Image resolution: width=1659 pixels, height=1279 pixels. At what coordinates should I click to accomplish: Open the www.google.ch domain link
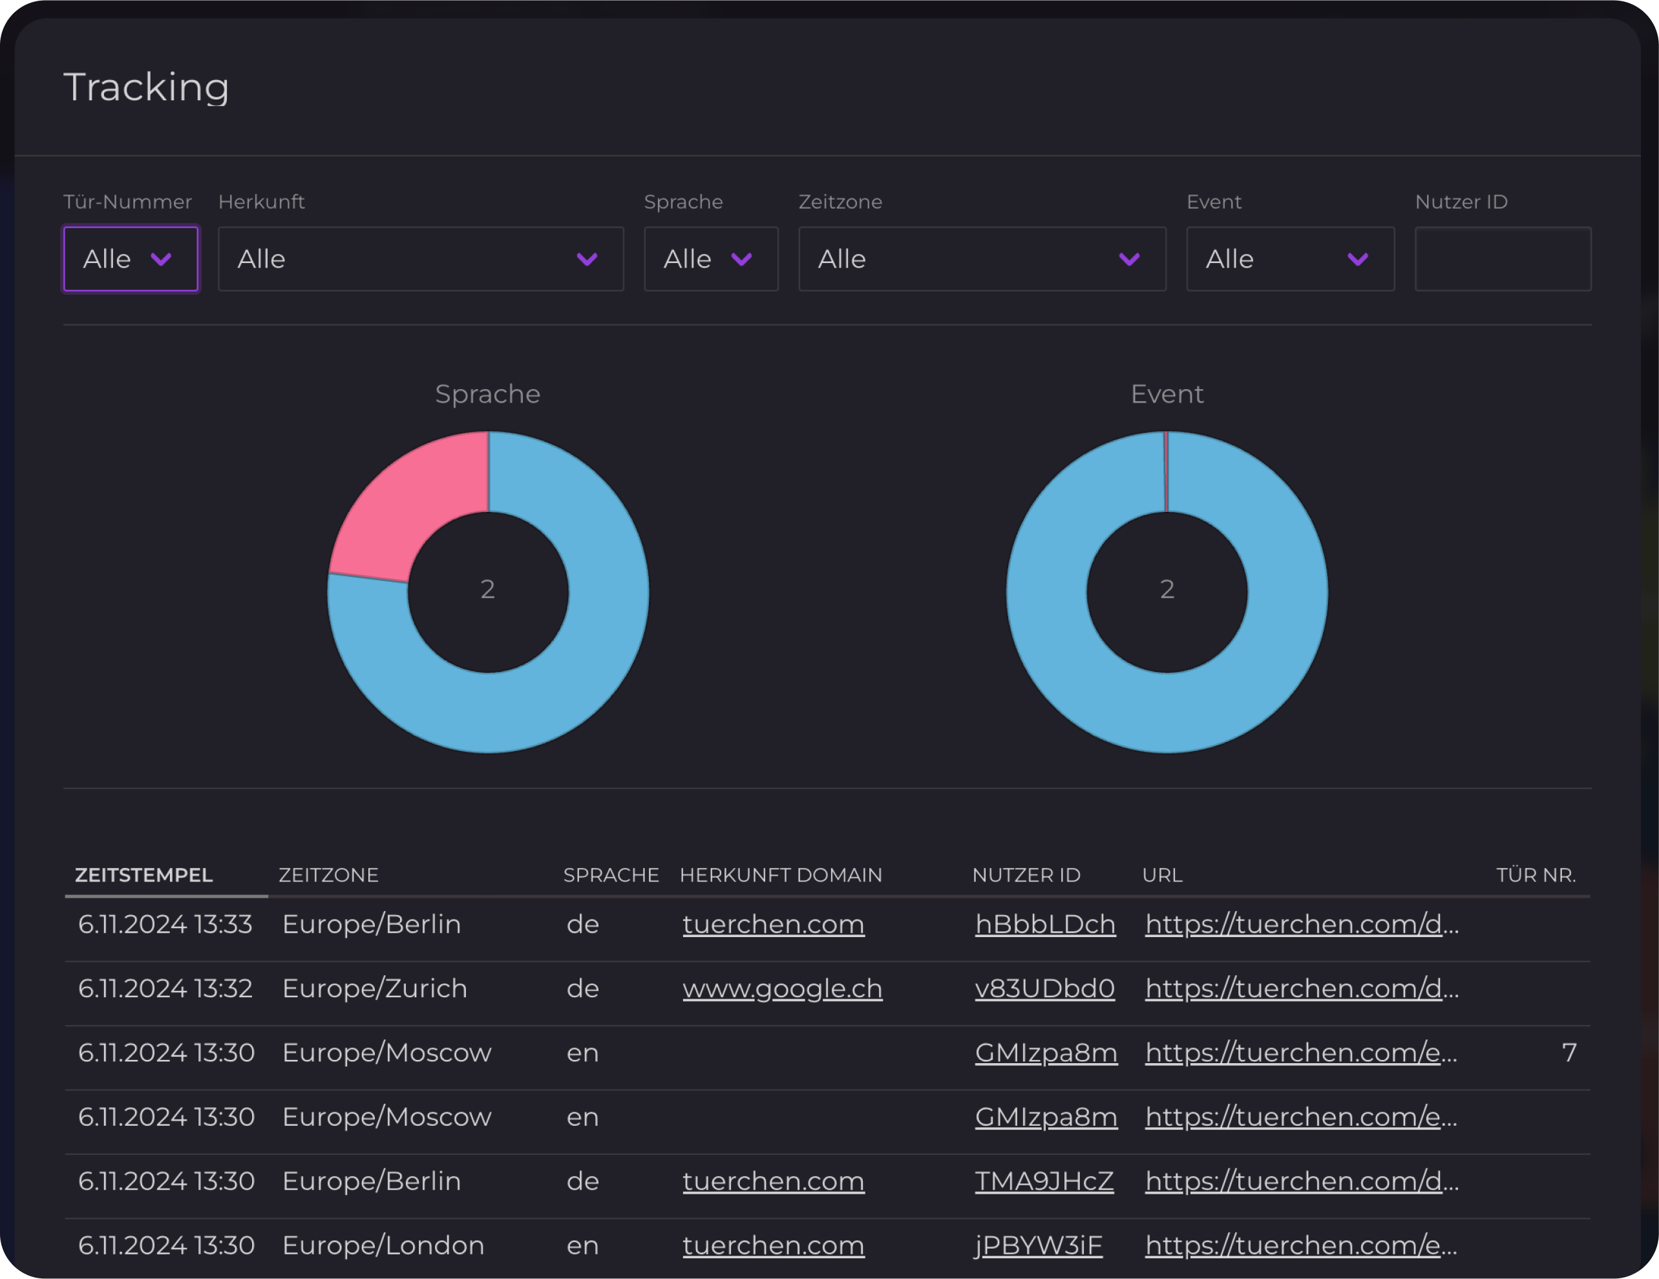pos(781,989)
